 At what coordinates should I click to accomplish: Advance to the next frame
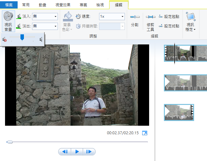pyautogui.click(x=89, y=152)
